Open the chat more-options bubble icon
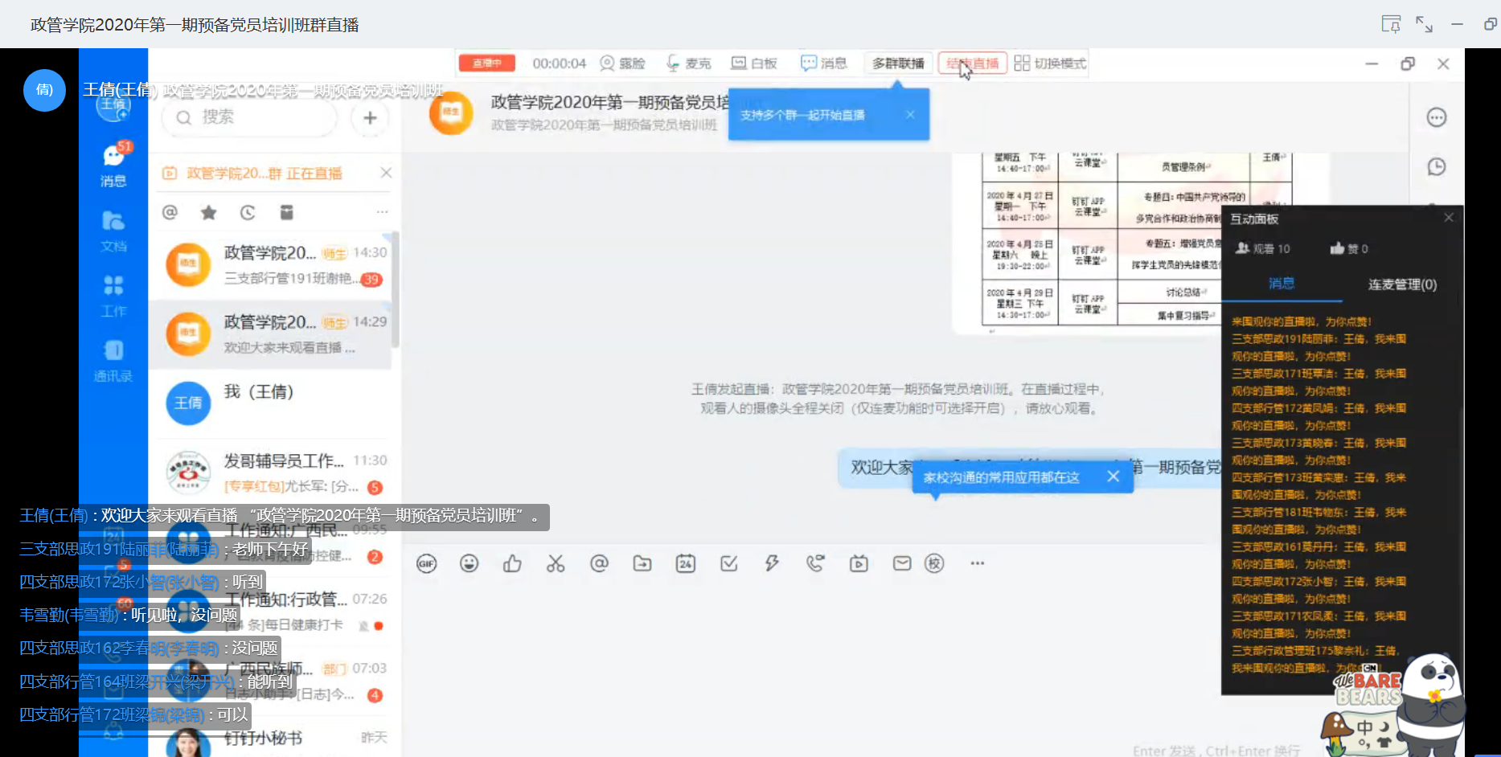The image size is (1501, 757). [x=1437, y=118]
